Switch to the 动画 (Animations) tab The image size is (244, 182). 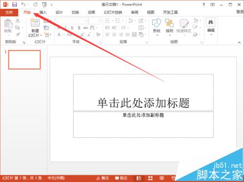[x=91, y=12]
